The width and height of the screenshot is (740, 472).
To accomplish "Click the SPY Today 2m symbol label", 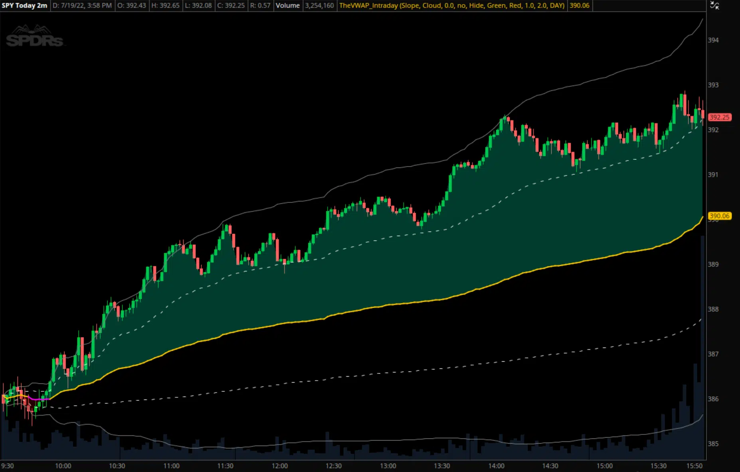I will coord(25,6).
